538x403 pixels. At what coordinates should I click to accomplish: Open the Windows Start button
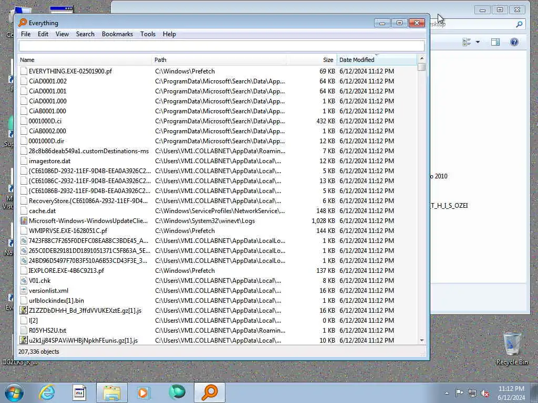14,393
